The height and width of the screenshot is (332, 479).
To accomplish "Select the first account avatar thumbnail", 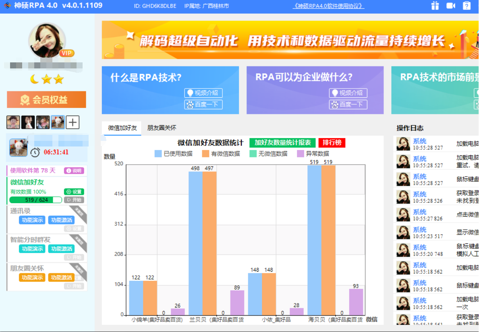I will 13,122.
